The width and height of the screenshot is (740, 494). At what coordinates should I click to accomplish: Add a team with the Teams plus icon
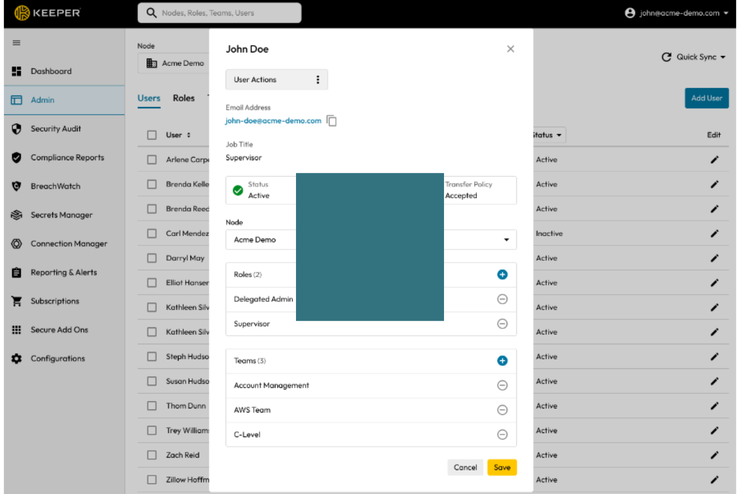tap(502, 361)
